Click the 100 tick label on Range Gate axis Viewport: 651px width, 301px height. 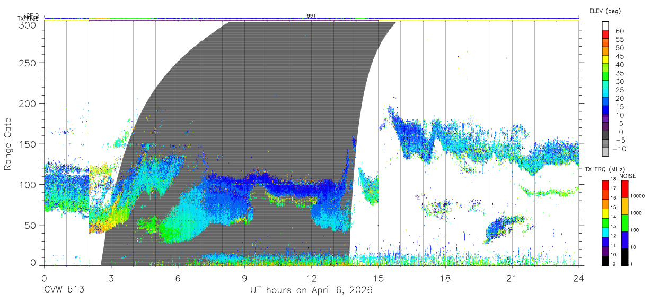tap(28, 184)
